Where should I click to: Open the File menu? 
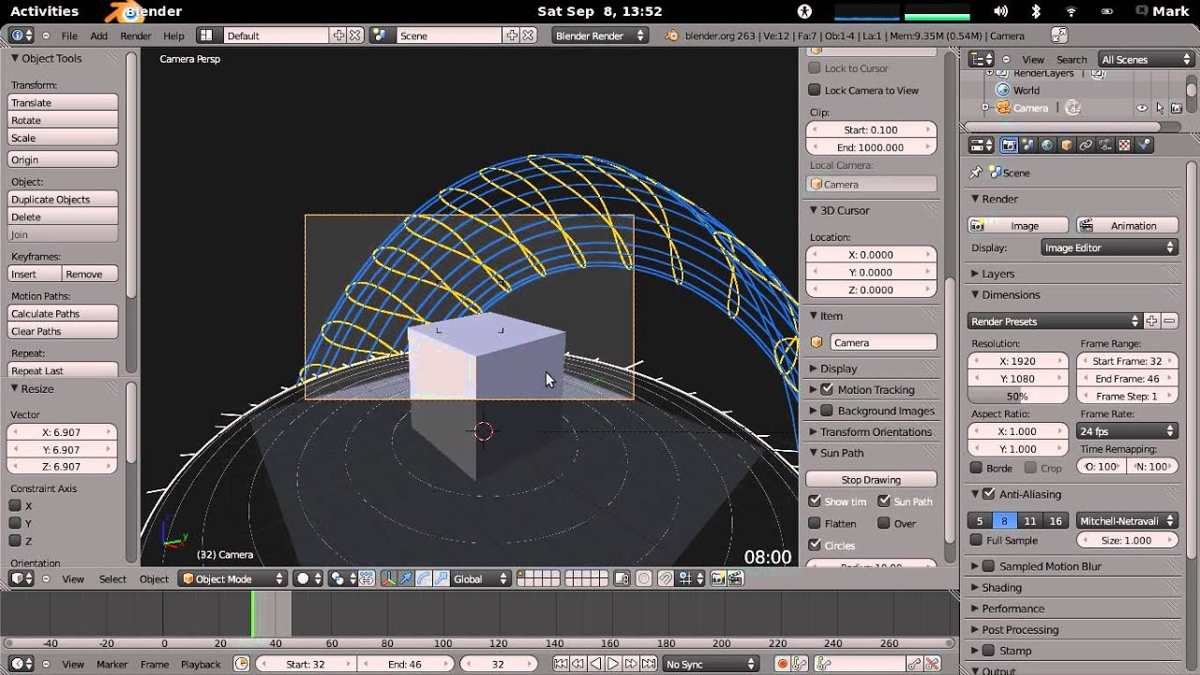click(x=69, y=36)
